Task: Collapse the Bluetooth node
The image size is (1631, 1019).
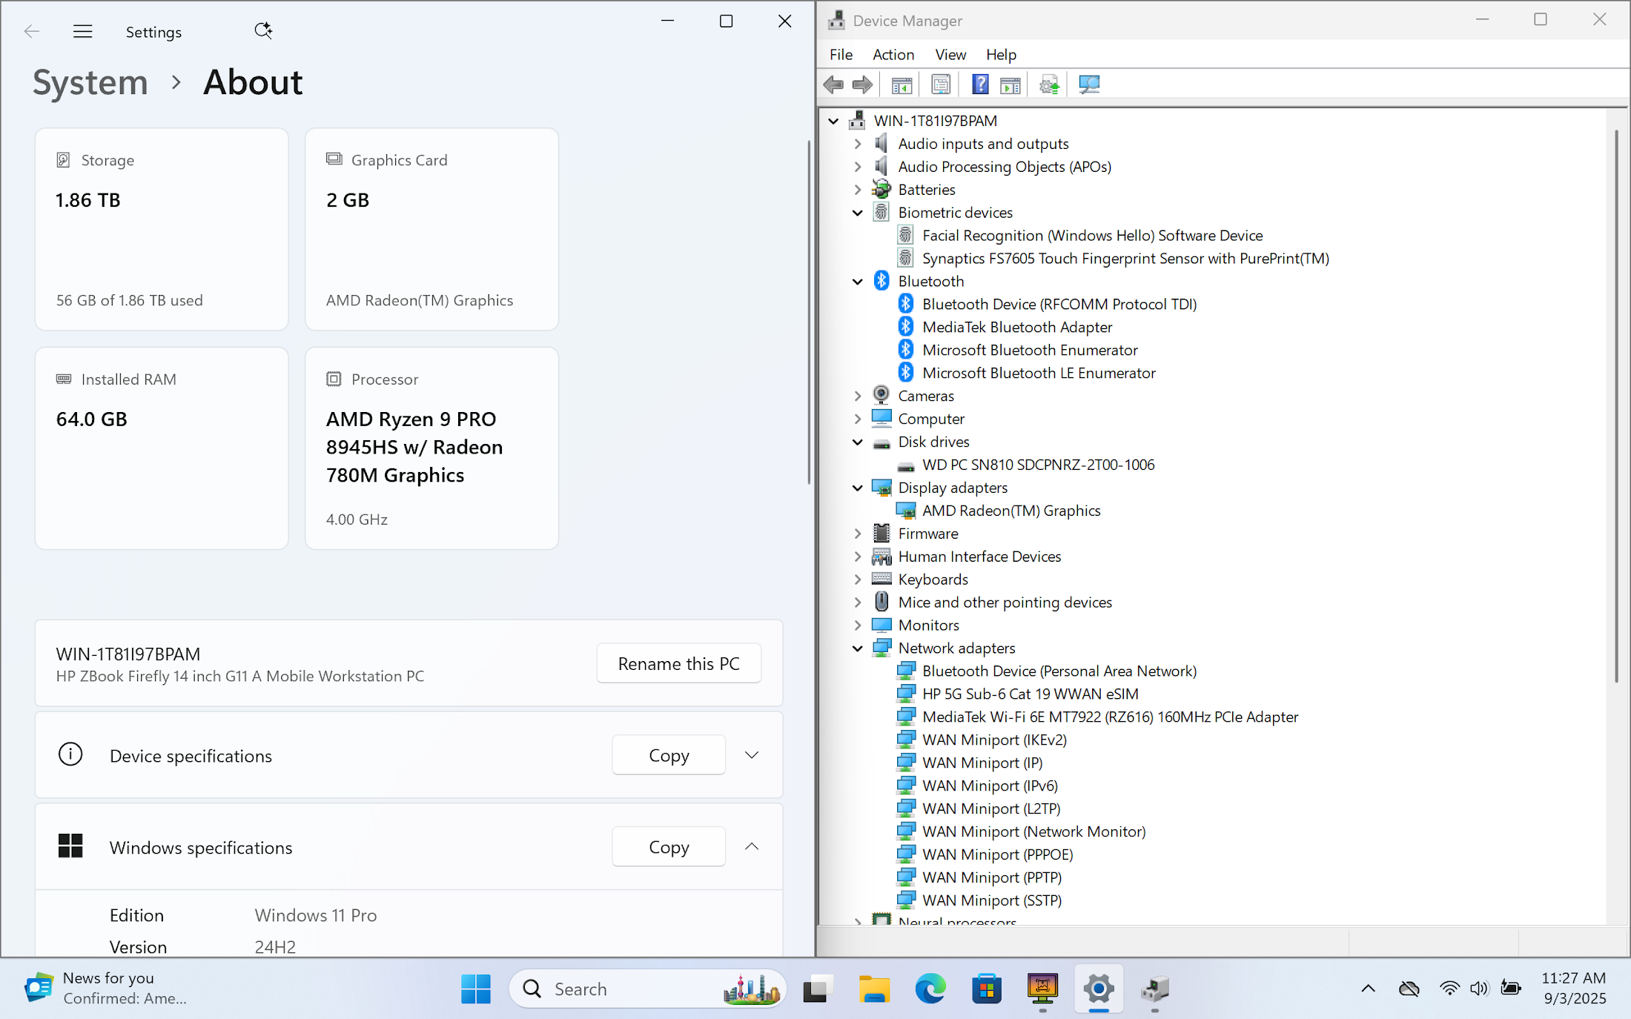Action: [x=858, y=282]
